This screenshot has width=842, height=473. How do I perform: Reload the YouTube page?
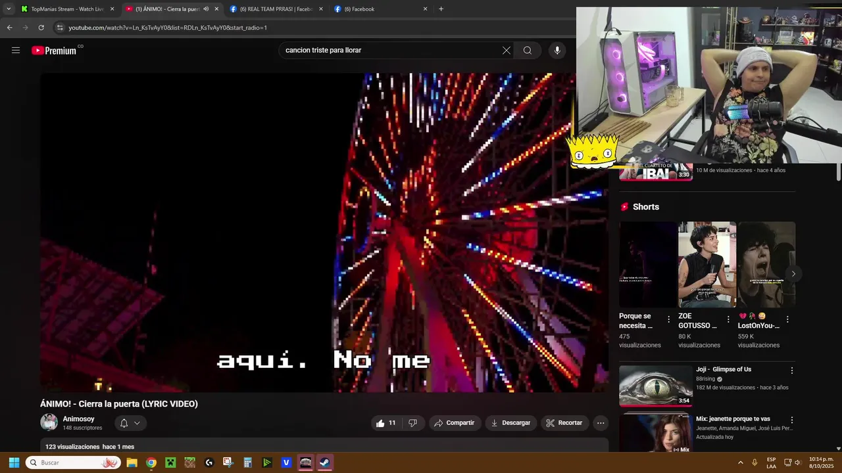[x=41, y=28]
